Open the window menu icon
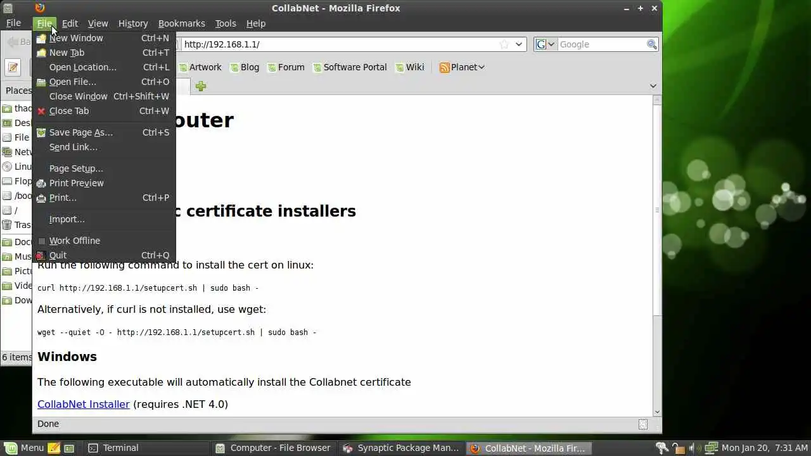The image size is (811, 456). click(x=7, y=8)
